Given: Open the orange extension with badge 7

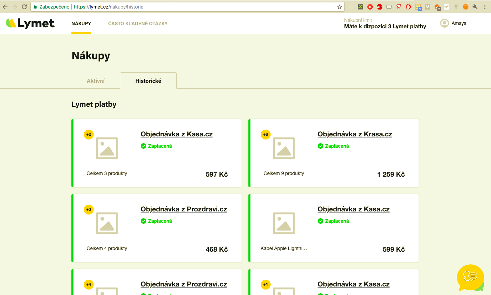Looking at the screenshot, I should pos(437,7).
